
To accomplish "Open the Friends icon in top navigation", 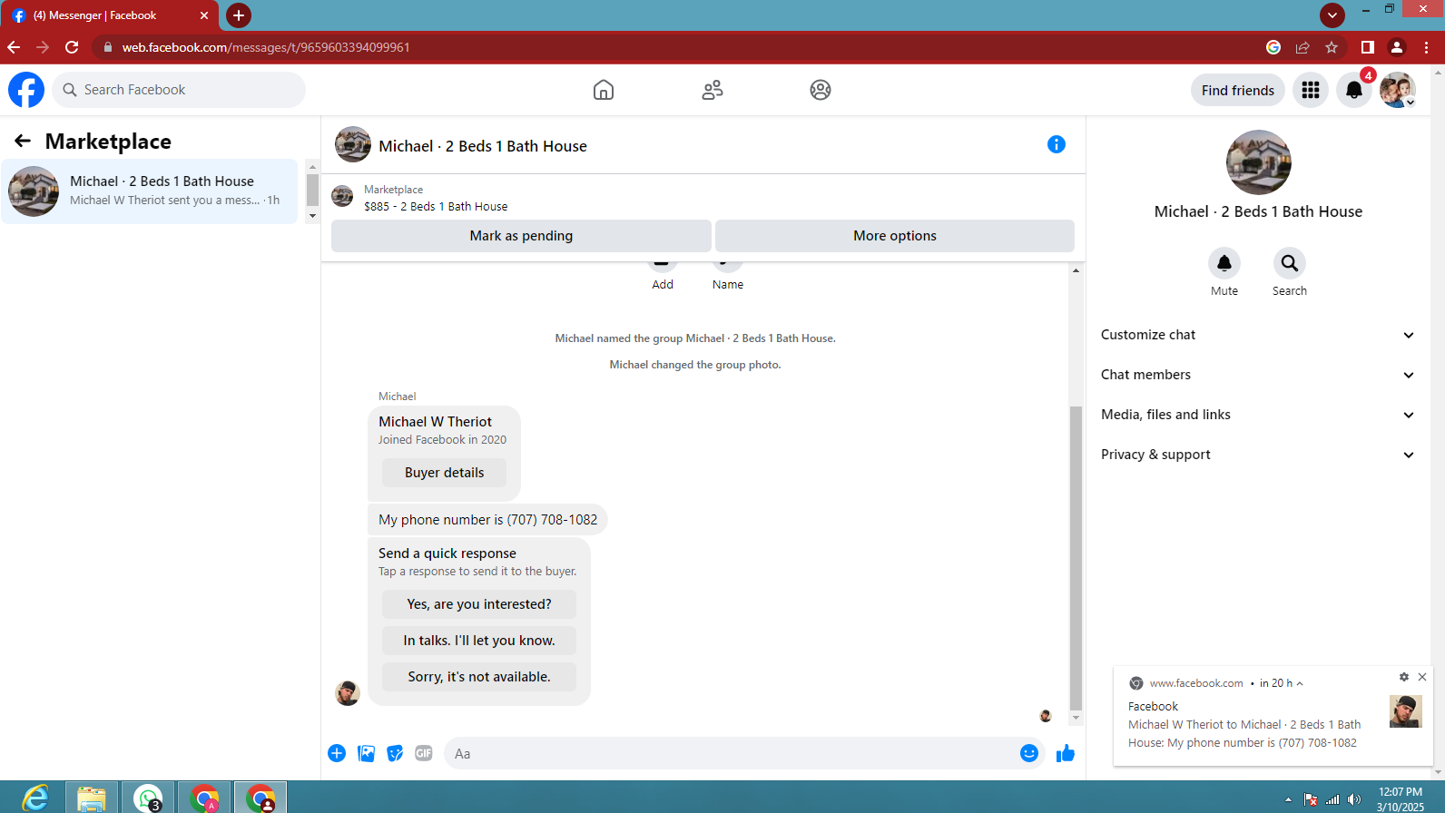I will click(x=713, y=90).
